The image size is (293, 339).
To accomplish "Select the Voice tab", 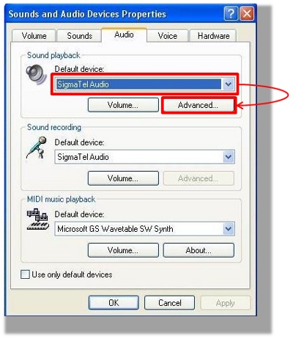I will click(x=168, y=36).
